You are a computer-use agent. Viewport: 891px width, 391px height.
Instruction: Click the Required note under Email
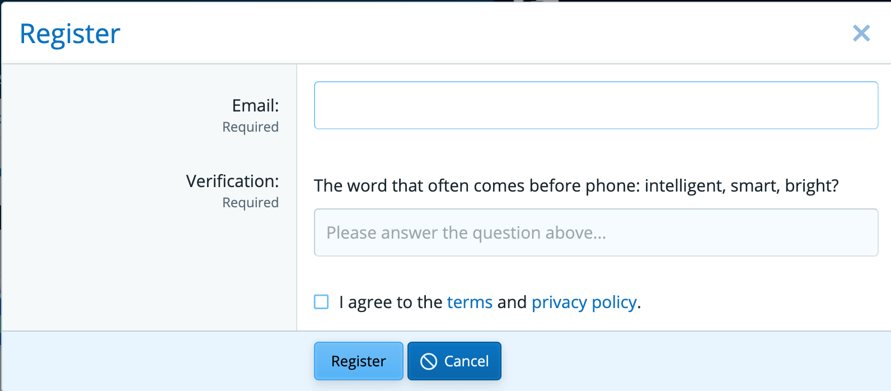coord(250,127)
